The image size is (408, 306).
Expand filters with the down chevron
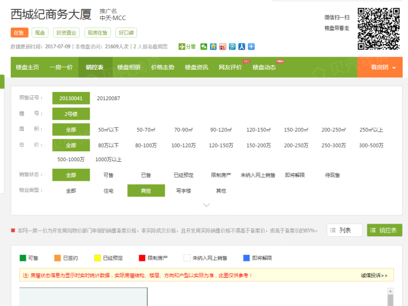point(206,205)
